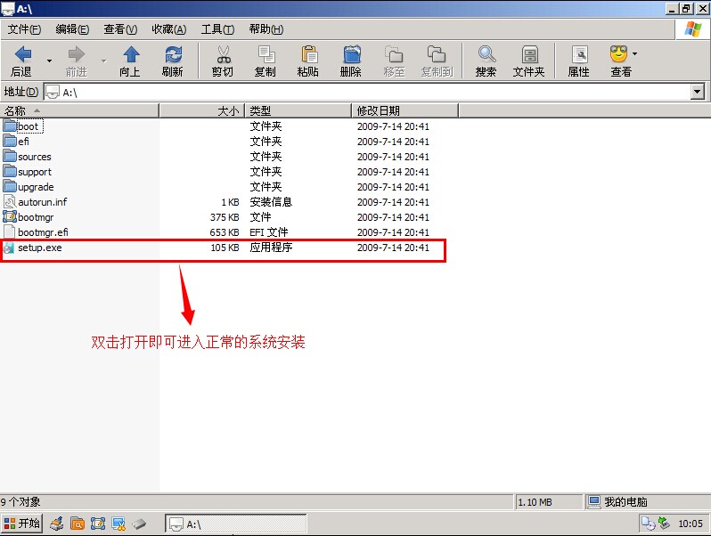Image resolution: width=711 pixels, height=536 pixels.
Task: Click the Delete (删除) toolbar icon
Action: tap(351, 54)
